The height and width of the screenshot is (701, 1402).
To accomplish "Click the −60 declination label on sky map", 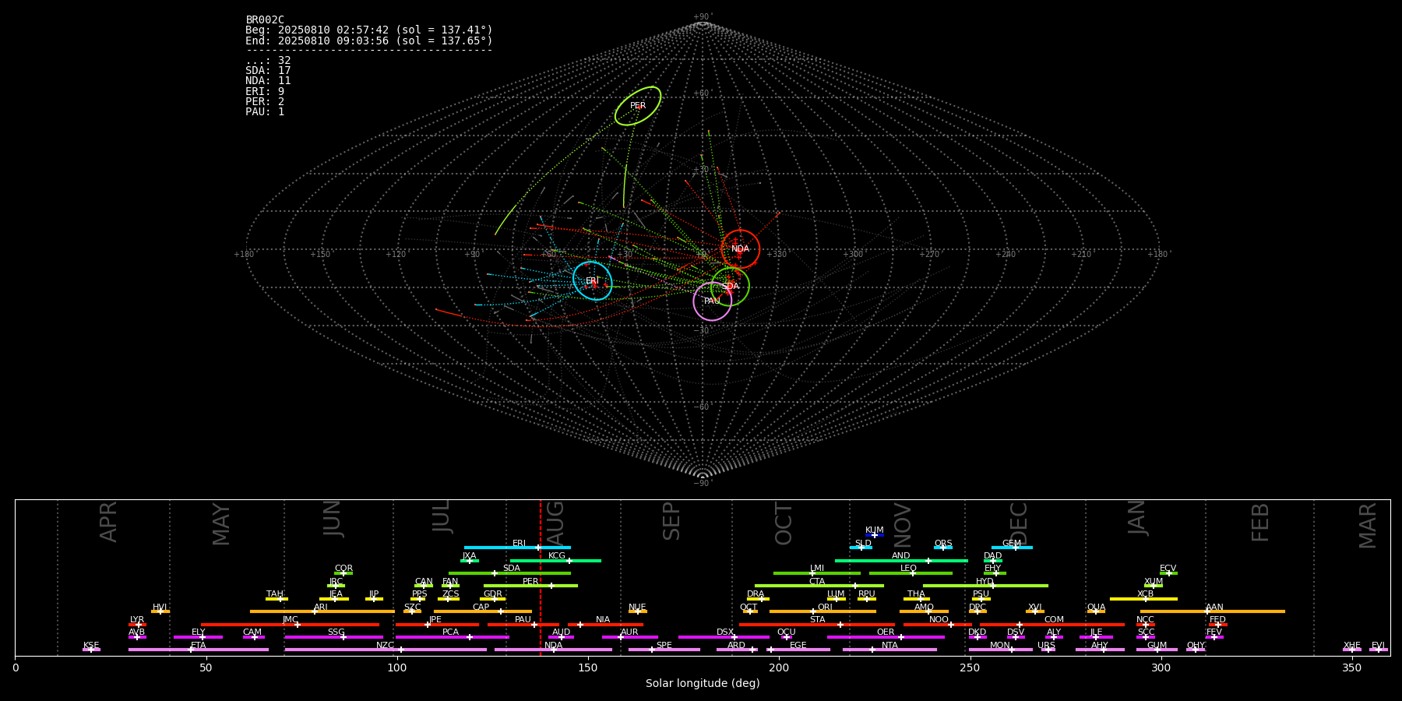I will coord(702,407).
